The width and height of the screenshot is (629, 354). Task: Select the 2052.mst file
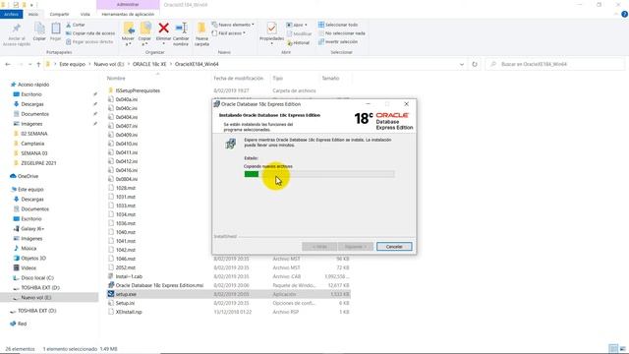[x=126, y=267]
